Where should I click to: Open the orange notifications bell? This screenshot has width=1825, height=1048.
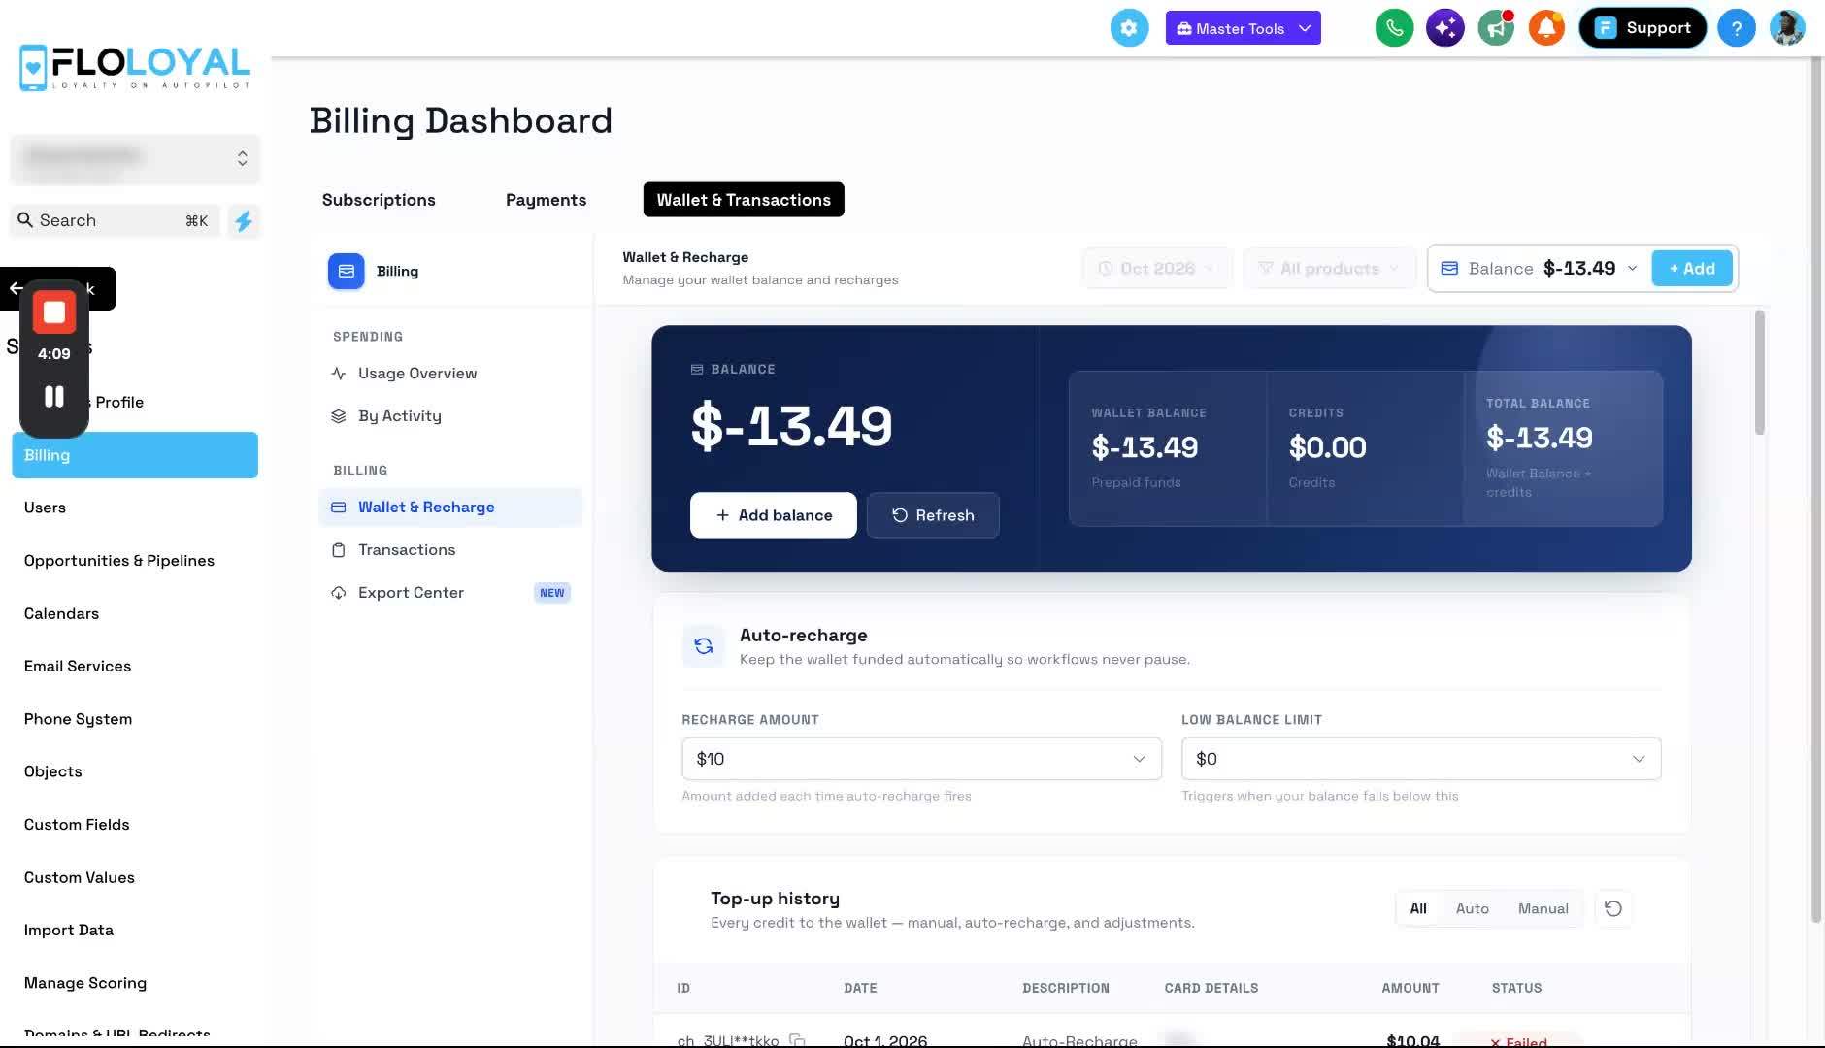pyautogui.click(x=1546, y=28)
